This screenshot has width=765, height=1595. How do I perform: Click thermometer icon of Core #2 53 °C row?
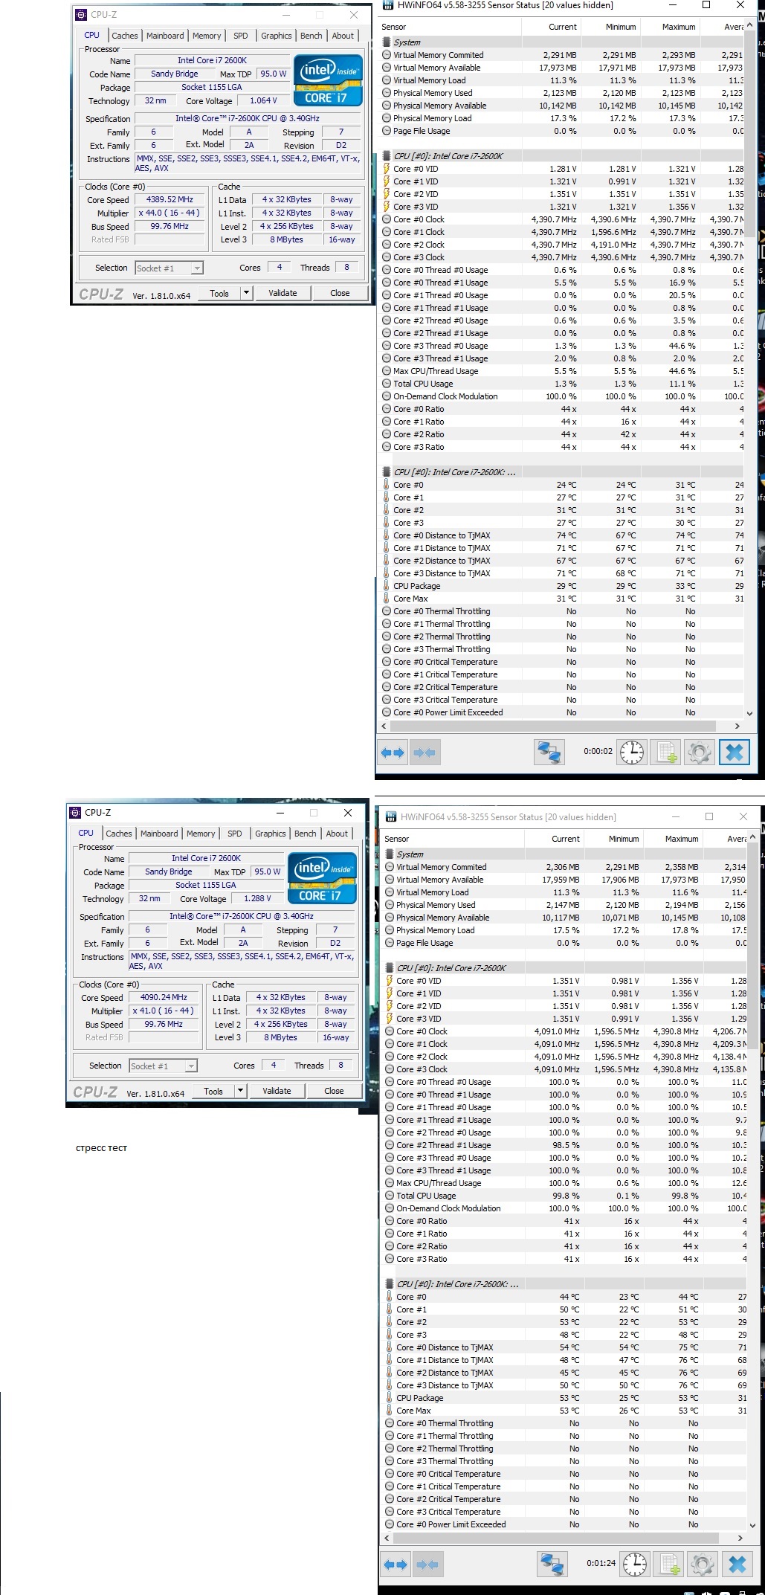(390, 1322)
